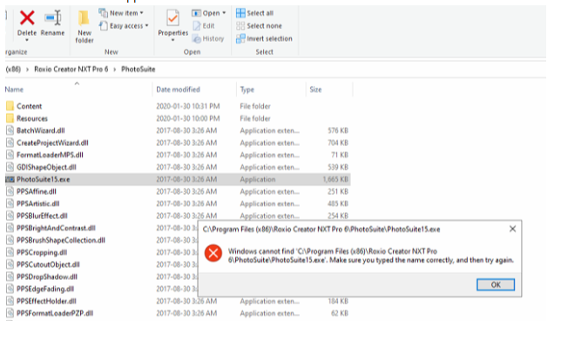Click History in the Open group

pos(208,38)
